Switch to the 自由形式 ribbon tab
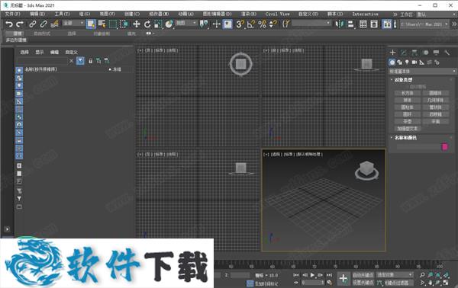Screen dimensions: 458x288 pyautogui.click(x=42, y=34)
